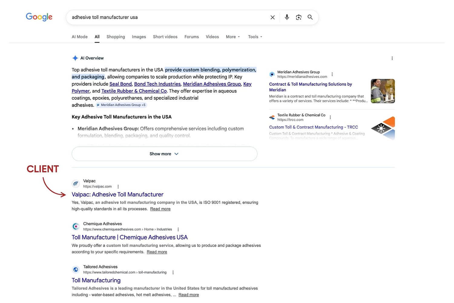This screenshot has width=454, height=303.
Task: Open the Bond Tech Industries link
Action: (x=157, y=84)
